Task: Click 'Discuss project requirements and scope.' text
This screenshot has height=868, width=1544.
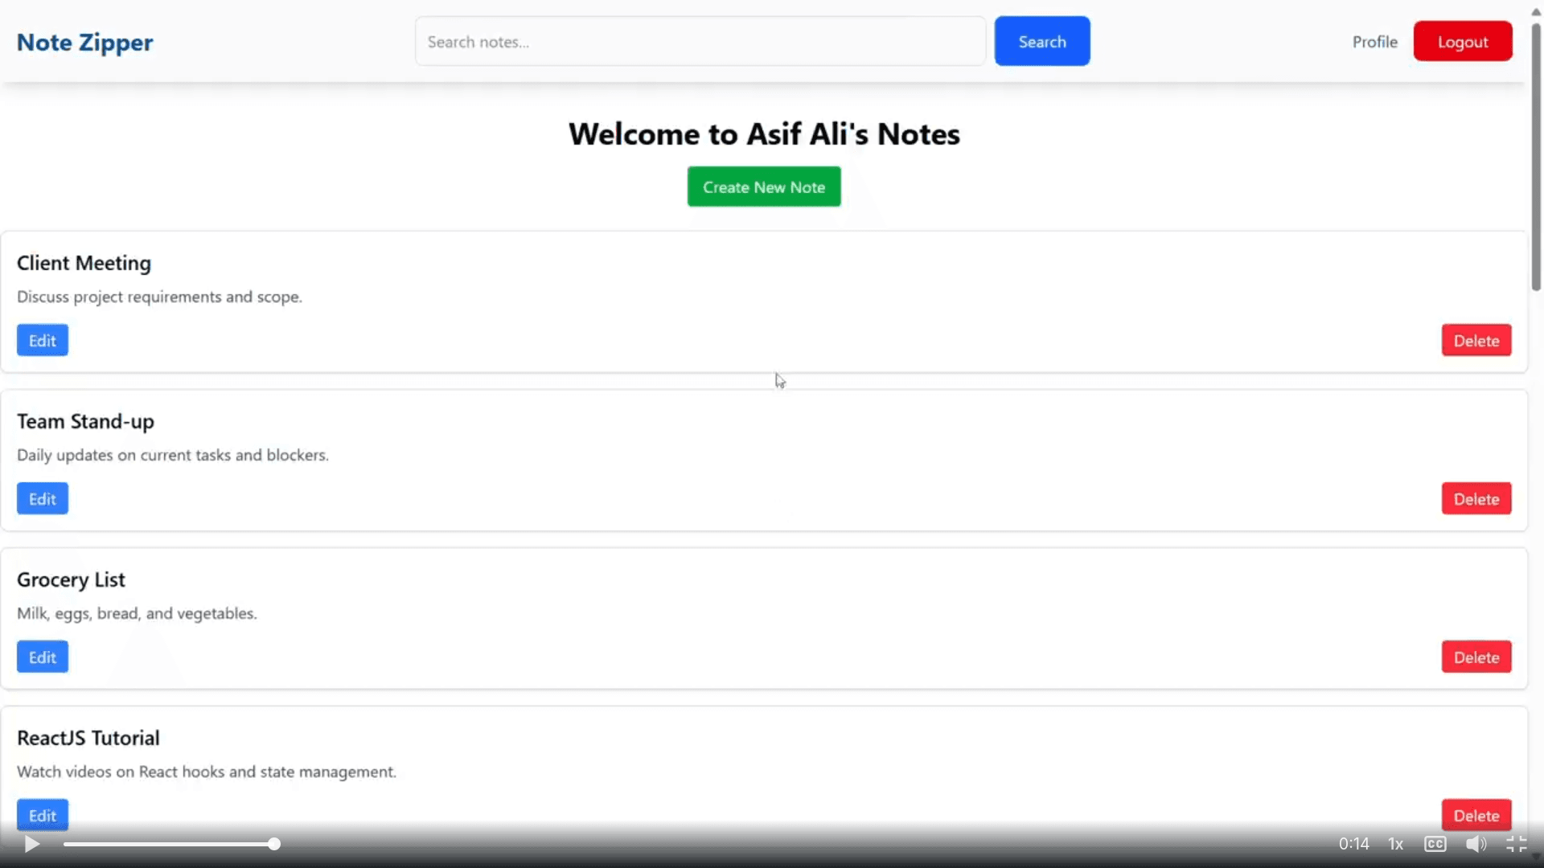Action: [x=159, y=297]
